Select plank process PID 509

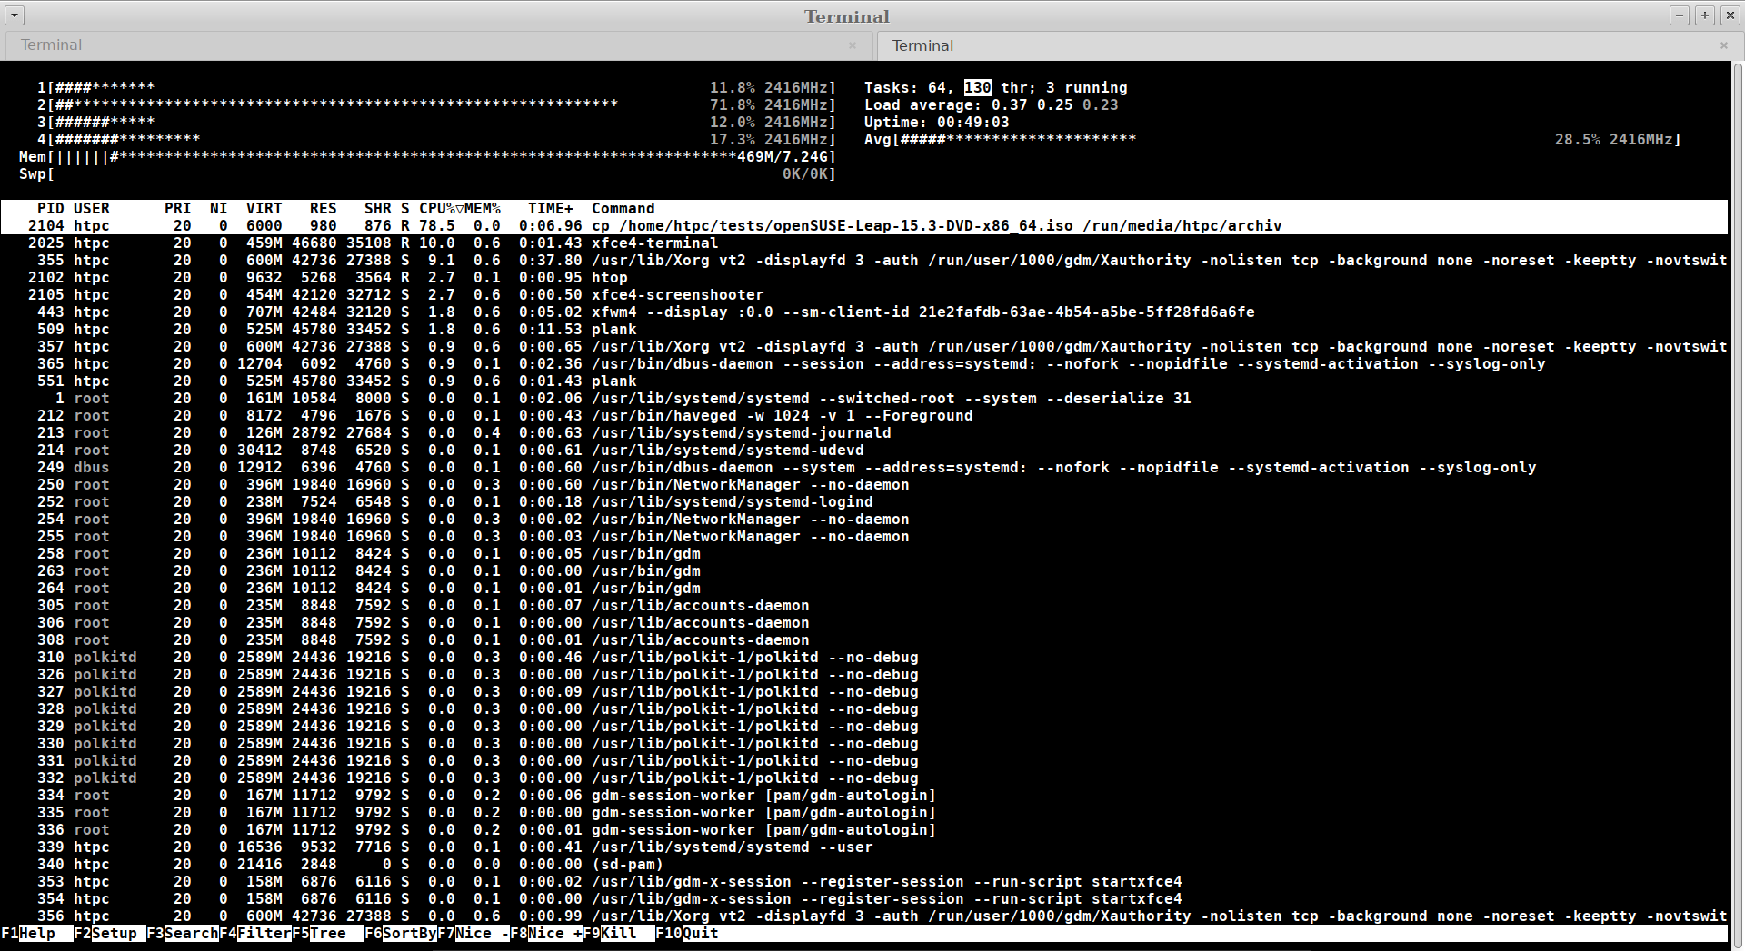tap(863, 329)
